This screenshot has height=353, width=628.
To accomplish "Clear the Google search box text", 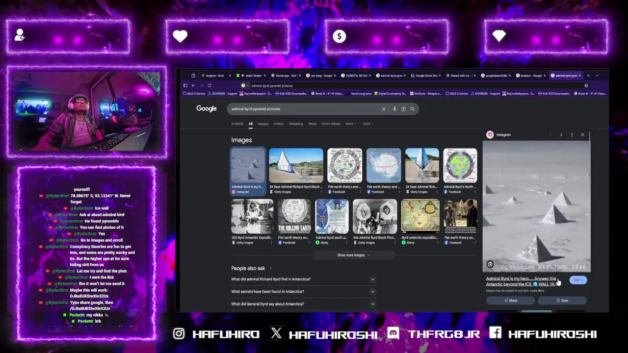I will point(384,109).
